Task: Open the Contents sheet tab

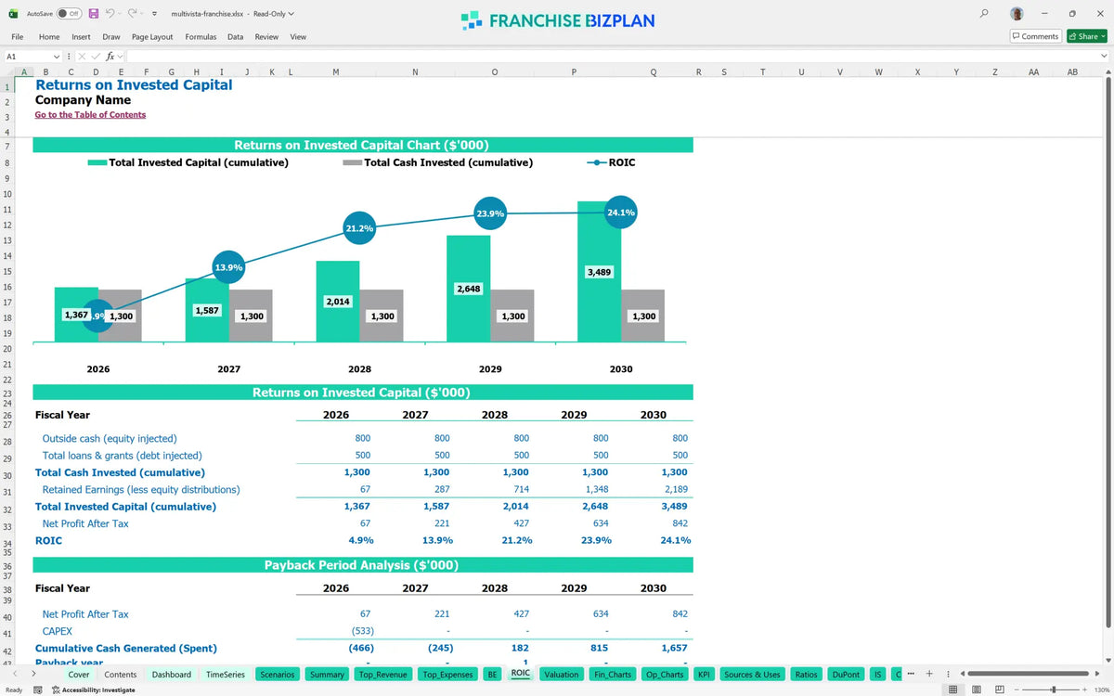Action: [121, 675]
